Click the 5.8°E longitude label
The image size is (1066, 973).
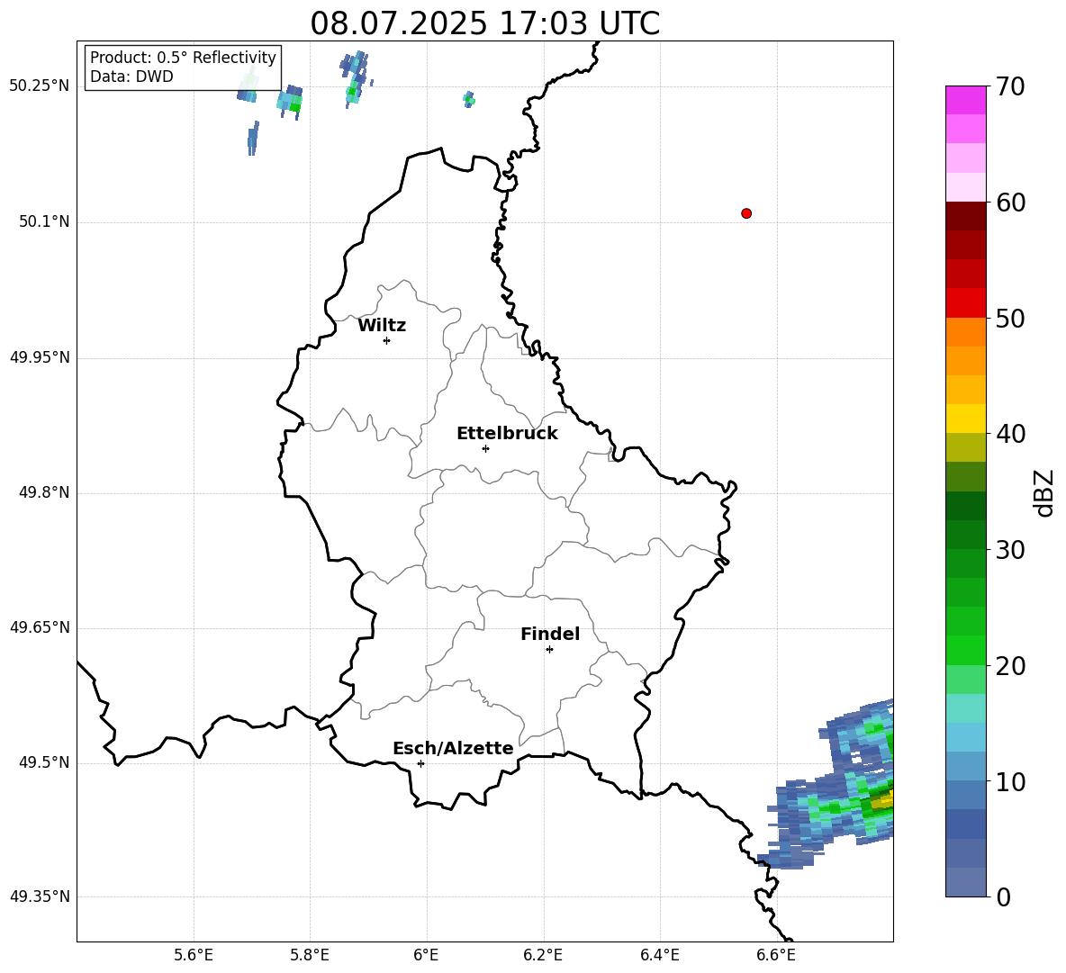(310, 955)
